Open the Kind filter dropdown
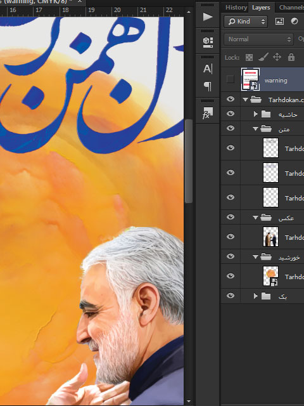Screen dimensions: 304x406 coord(246,21)
